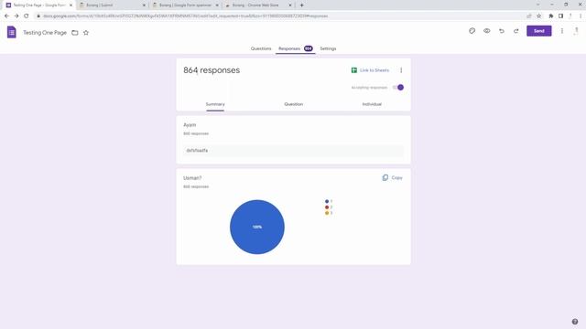Screen dimensions: 586x329
Task: Click the browser forward arrow
Action: click(x=16, y=16)
